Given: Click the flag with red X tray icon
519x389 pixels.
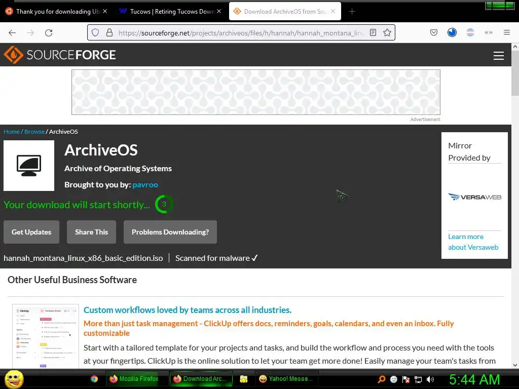Looking at the screenshot, I should click(x=406, y=379).
